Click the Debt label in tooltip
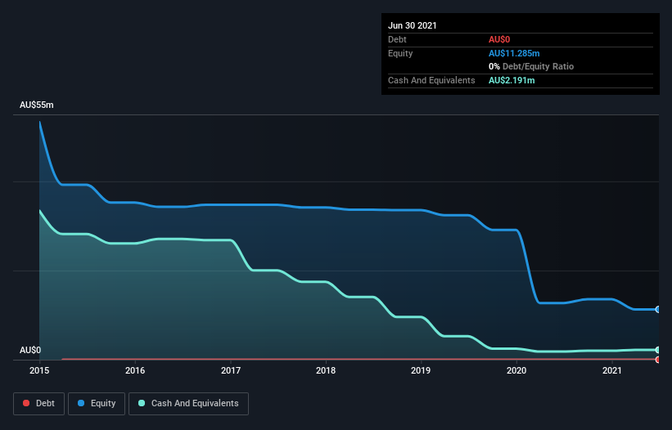Image resolution: width=672 pixels, height=430 pixels. [x=397, y=39]
